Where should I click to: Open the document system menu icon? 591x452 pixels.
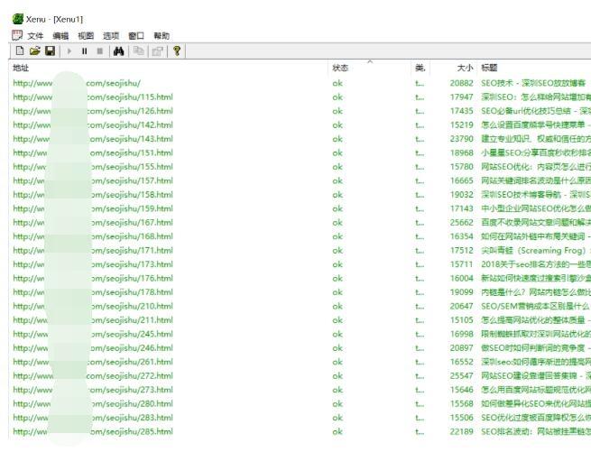point(17,35)
